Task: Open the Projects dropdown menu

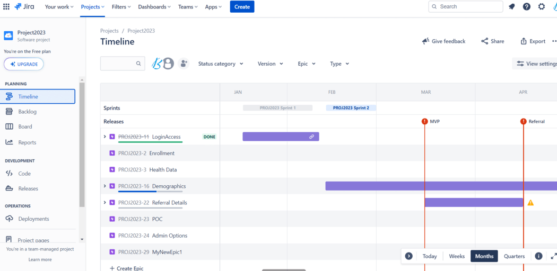Action: click(x=92, y=7)
